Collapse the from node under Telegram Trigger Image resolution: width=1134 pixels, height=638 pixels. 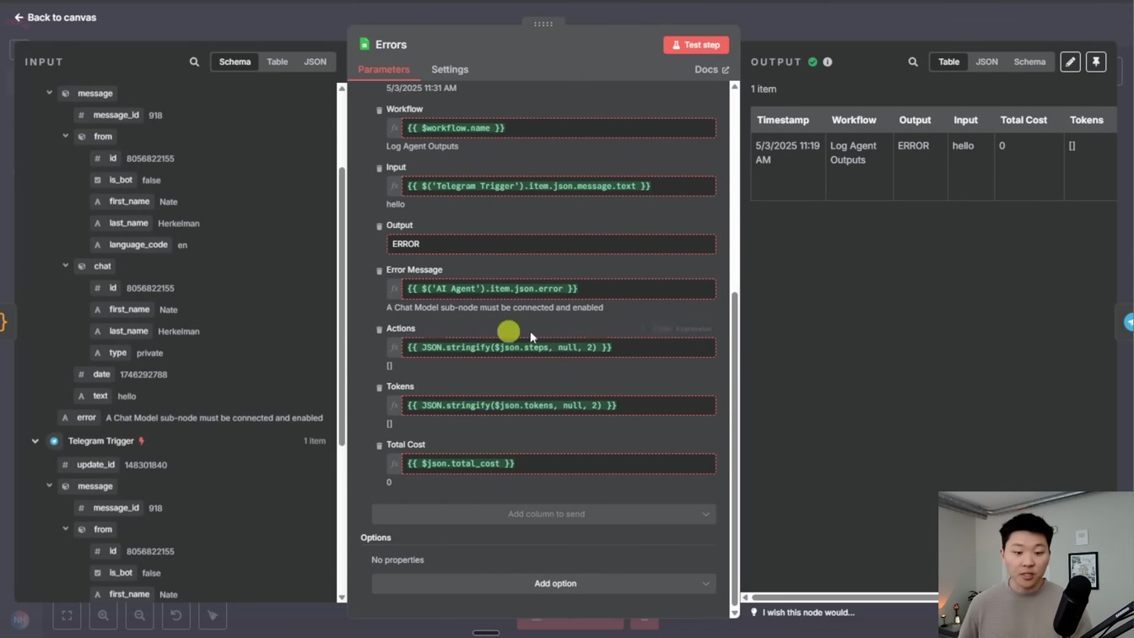click(65, 529)
